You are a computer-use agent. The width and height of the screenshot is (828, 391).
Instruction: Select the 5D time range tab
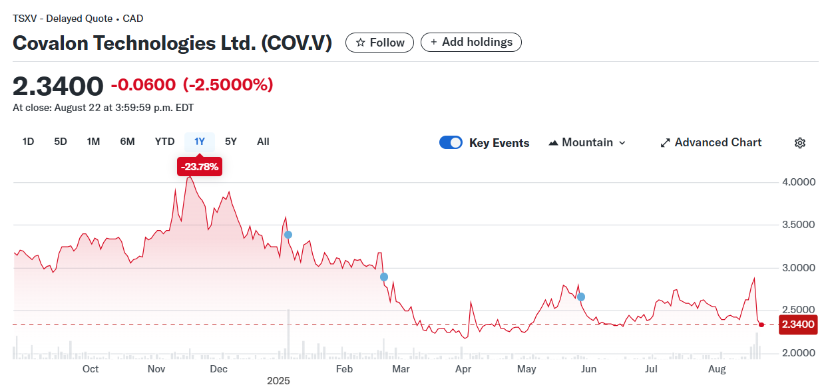[x=61, y=142]
